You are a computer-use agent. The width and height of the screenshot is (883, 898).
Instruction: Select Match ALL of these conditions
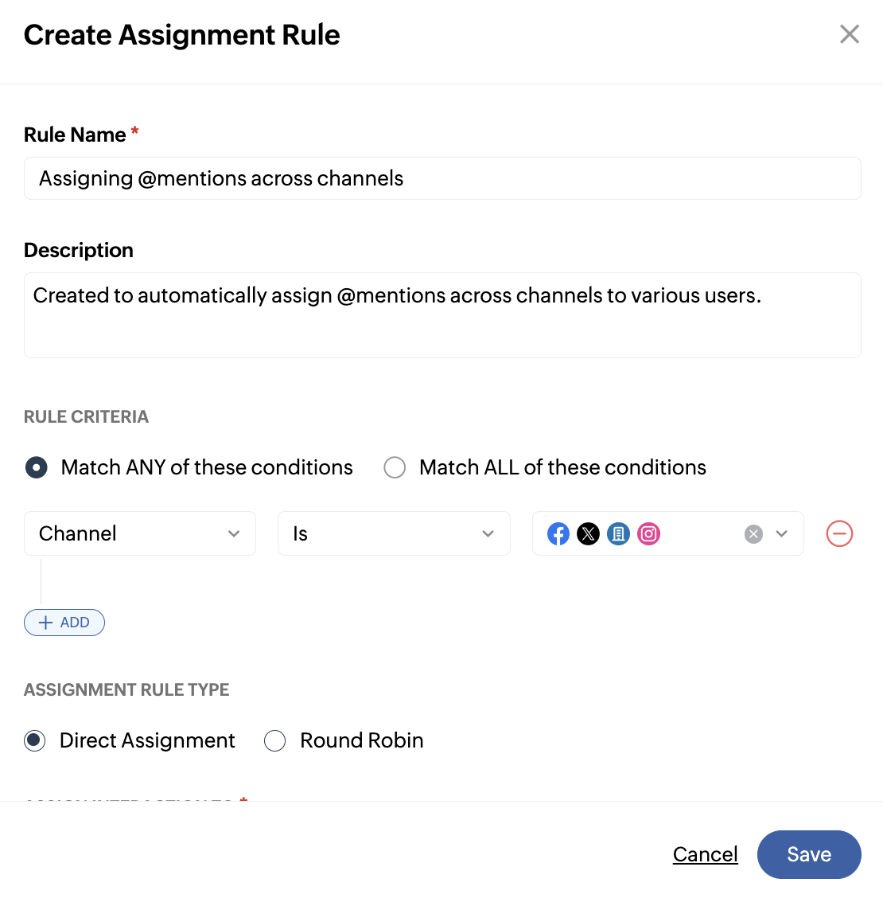point(395,467)
